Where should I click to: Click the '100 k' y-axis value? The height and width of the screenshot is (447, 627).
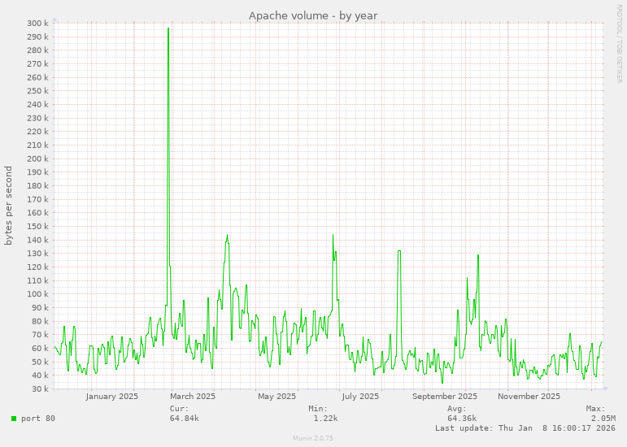[38, 294]
